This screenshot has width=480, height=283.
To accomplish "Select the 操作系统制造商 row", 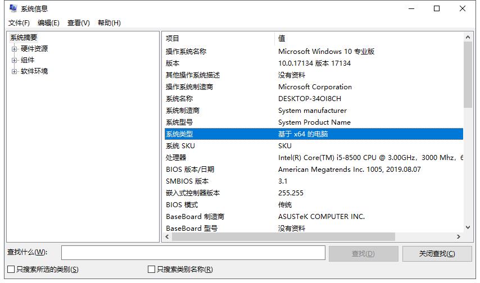I will (314, 87).
